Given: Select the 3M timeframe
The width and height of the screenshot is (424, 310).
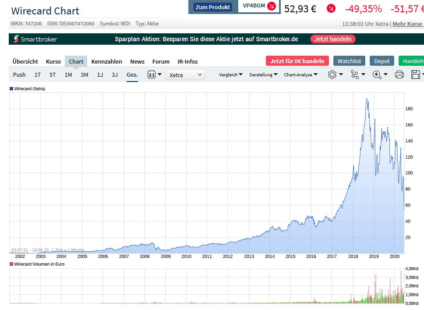Looking at the screenshot, I should (85, 75).
